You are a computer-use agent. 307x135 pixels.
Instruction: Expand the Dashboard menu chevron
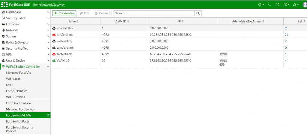(x=48, y=12)
